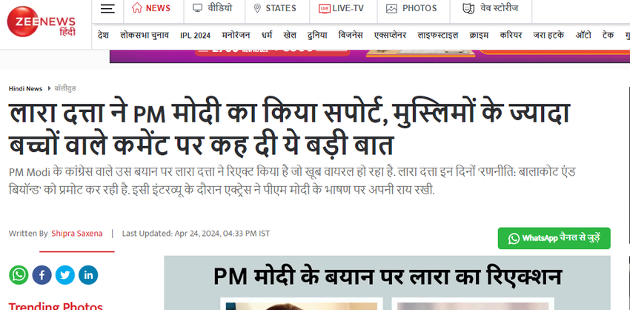Share article on LinkedIn icon
Screen dimensions: 630x310
[88, 275]
